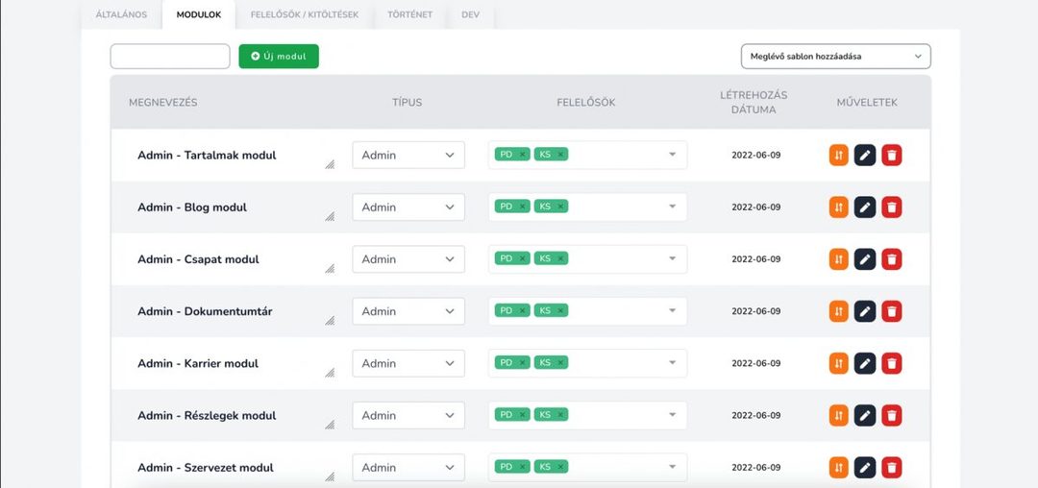This screenshot has width=1038, height=488.
Task: Delete the Admin - Csapat modul row
Action: coord(892,259)
